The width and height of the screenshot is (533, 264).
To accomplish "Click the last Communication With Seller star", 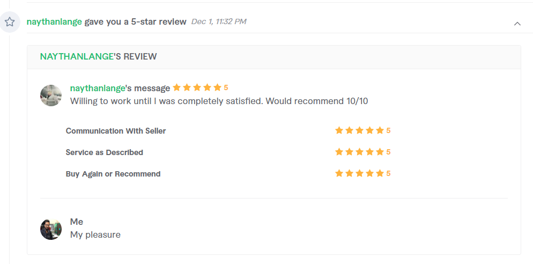I will 380,130.
